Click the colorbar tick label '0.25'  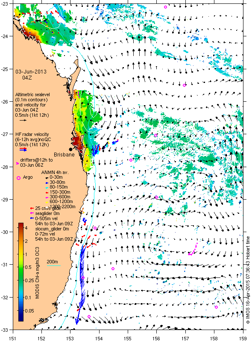click(x=29, y=280)
